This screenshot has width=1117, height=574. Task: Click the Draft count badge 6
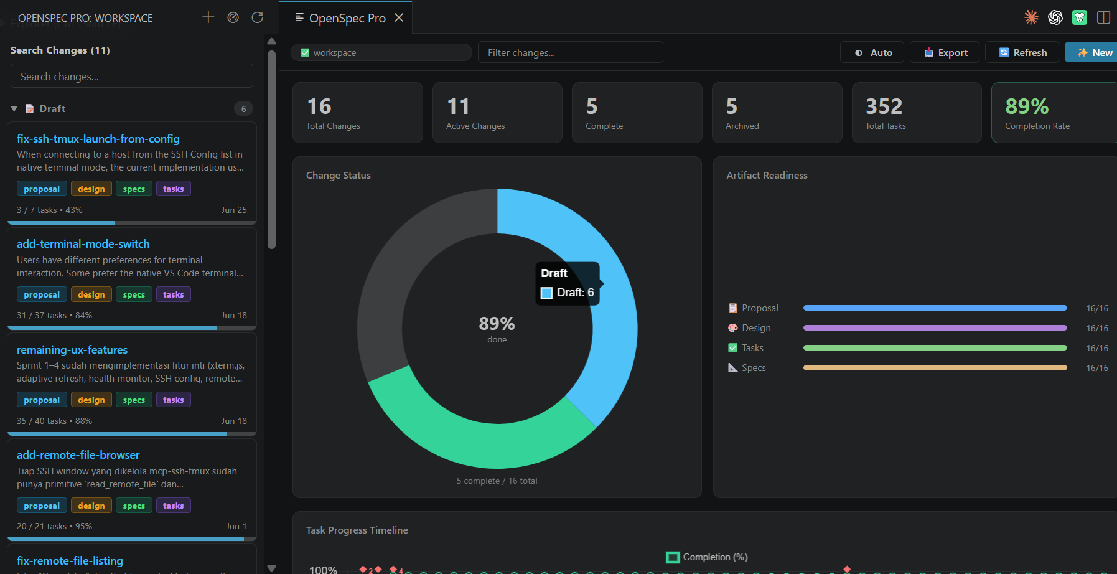coord(243,109)
